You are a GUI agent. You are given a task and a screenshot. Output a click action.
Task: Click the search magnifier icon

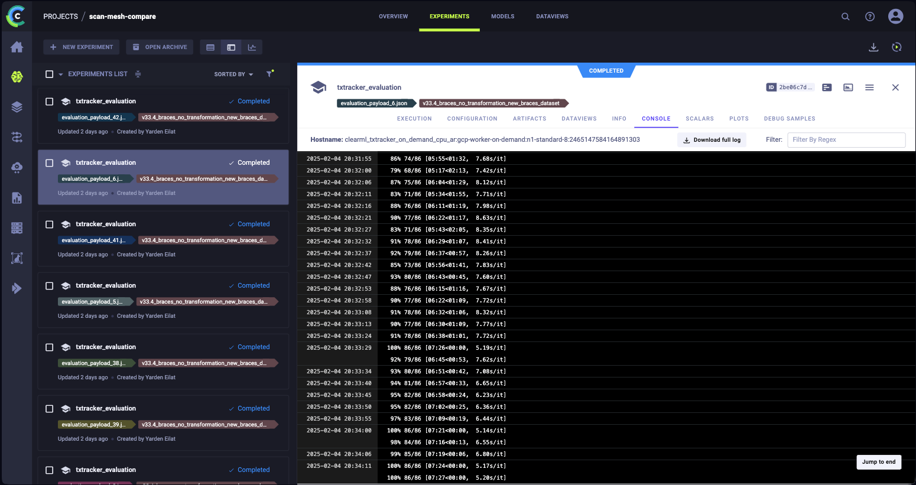point(845,17)
